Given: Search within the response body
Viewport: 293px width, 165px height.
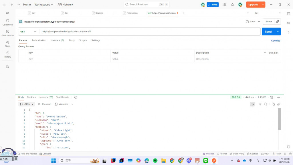Looking at the screenshot, I should pyautogui.click(x=265, y=104).
